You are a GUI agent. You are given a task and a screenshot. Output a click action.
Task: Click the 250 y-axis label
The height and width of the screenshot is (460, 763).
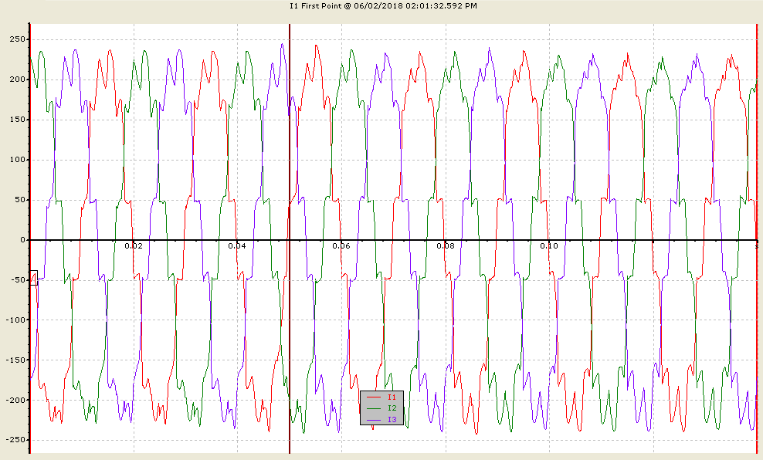tap(17, 39)
